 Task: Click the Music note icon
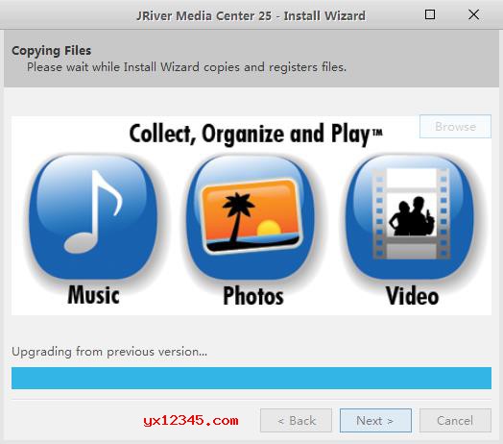click(93, 216)
